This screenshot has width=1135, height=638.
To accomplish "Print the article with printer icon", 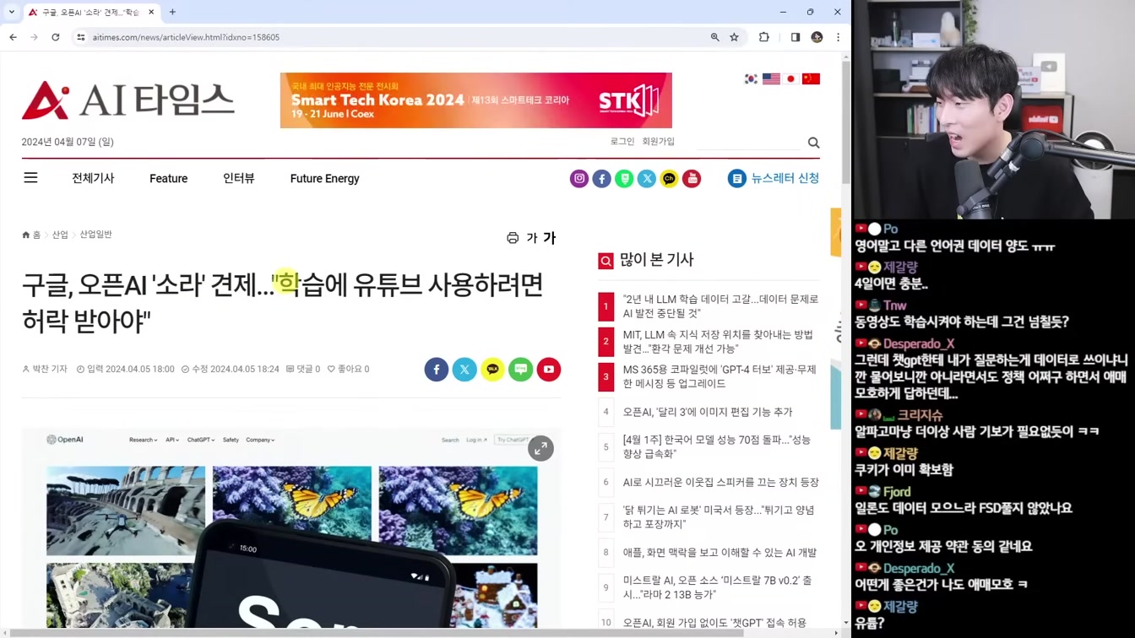I will 513,238.
